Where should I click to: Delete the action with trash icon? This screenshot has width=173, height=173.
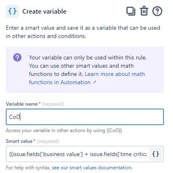(144, 11)
